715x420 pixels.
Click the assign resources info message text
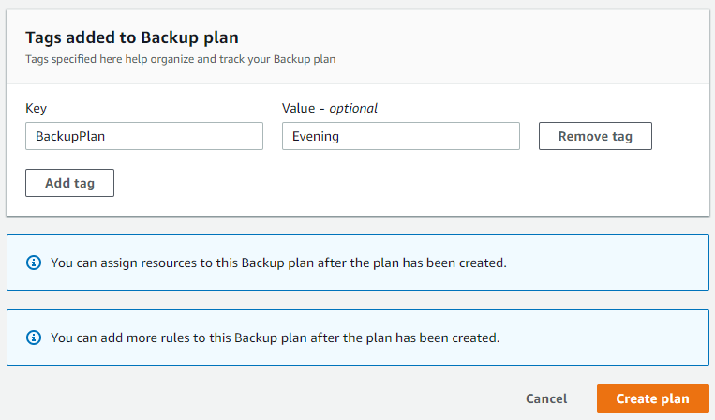[278, 262]
